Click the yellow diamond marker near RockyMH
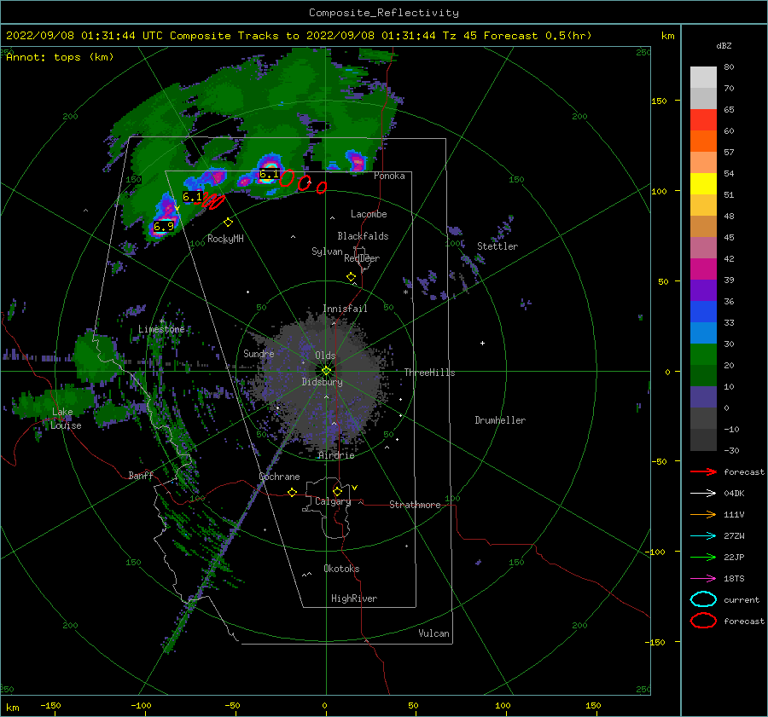 228,223
